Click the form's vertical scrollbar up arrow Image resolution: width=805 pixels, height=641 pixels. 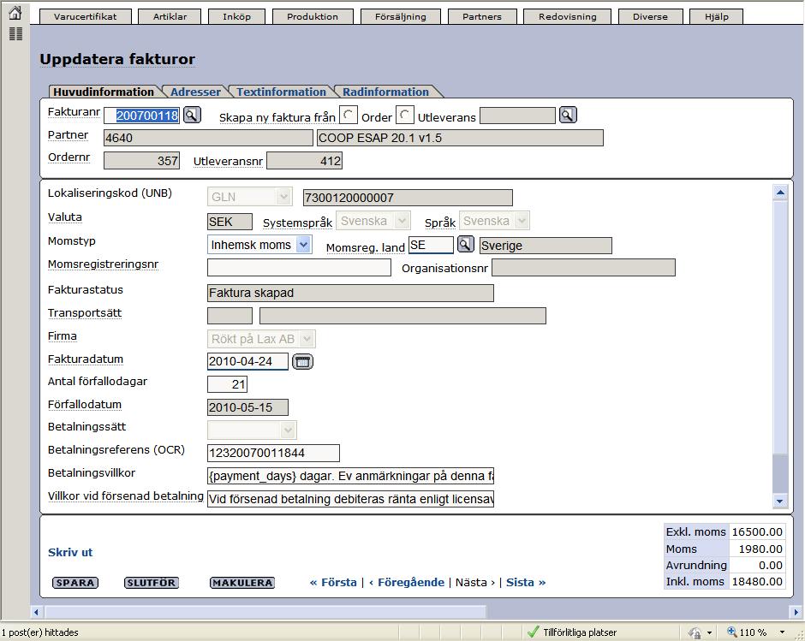pyautogui.click(x=780, y=193)
